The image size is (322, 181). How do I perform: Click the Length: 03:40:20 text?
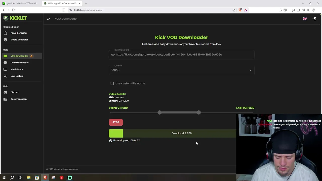[x=119, y=101]
